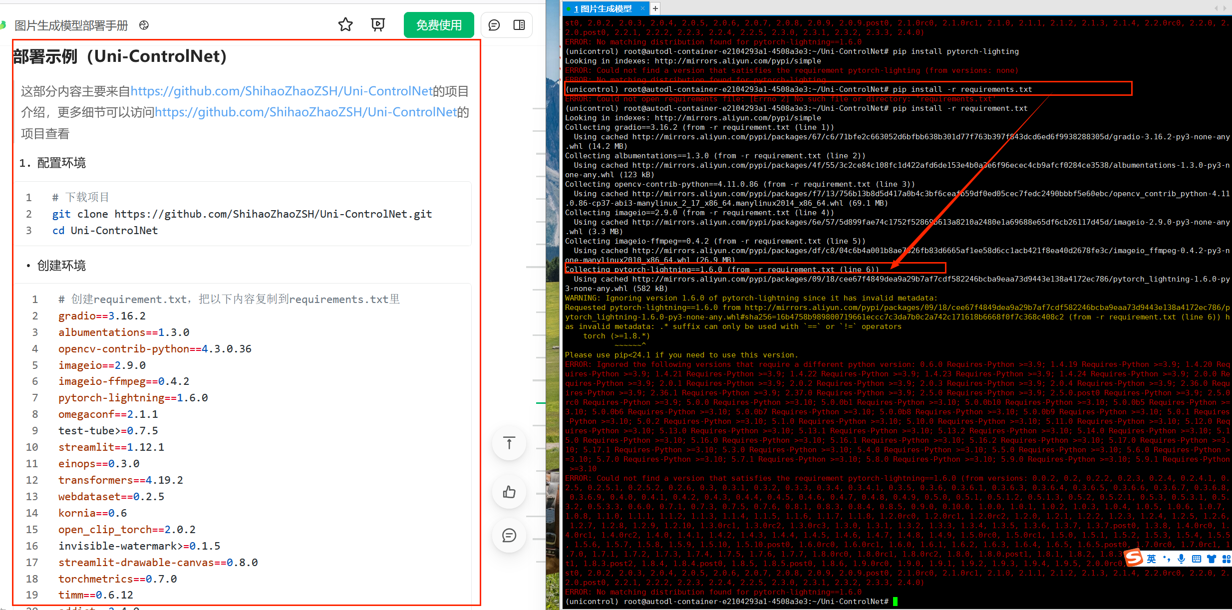Close the 图片生成模型 terminal tab
The width and height of the screenshot is (1232, 610).
(x=642, y=8)
